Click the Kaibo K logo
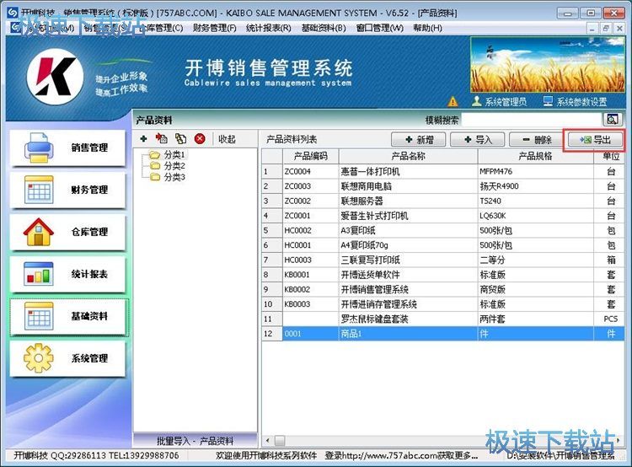The height and width of the screenshot is (467, 632). tap(56, 77)
